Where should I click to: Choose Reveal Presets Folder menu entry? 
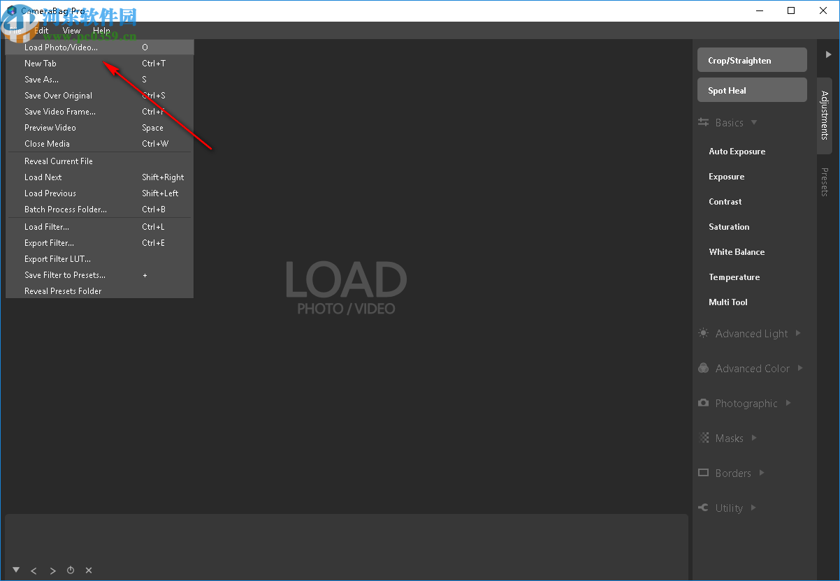coord(99,291)
